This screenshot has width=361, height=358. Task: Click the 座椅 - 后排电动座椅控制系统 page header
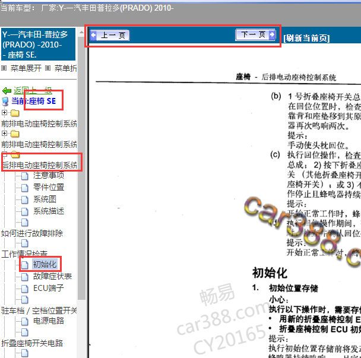coord(286,77)
